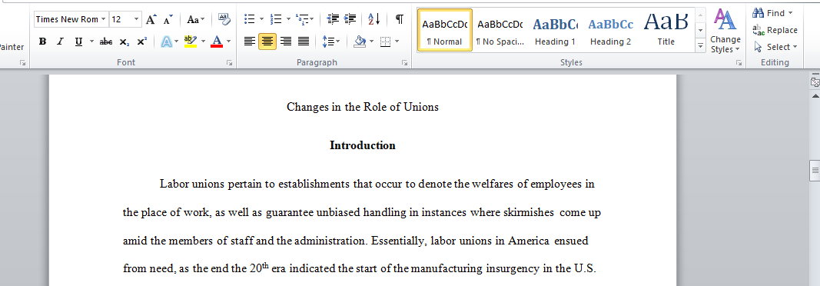
Task: Open Change Styles menu
Action: 725,30
